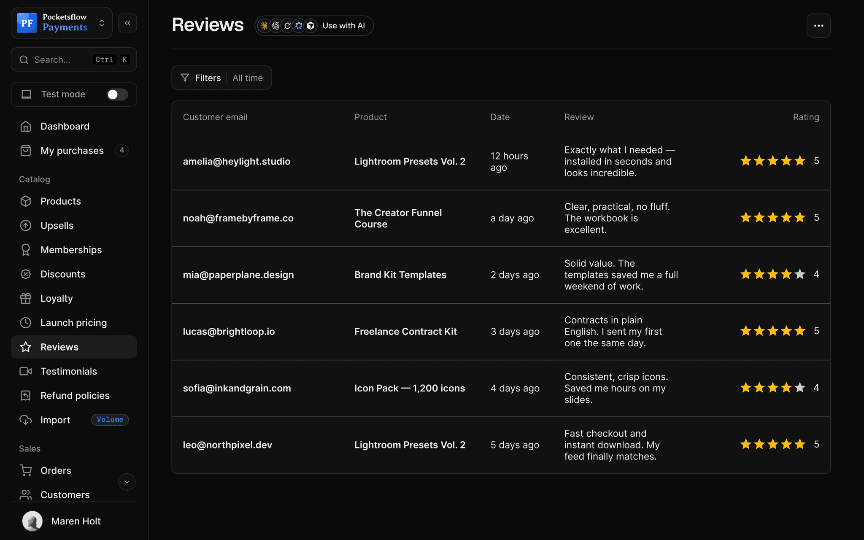Collapse the sidebar with double chevron
The width and height of the screenshot is (864, 540).
[127, 23]
